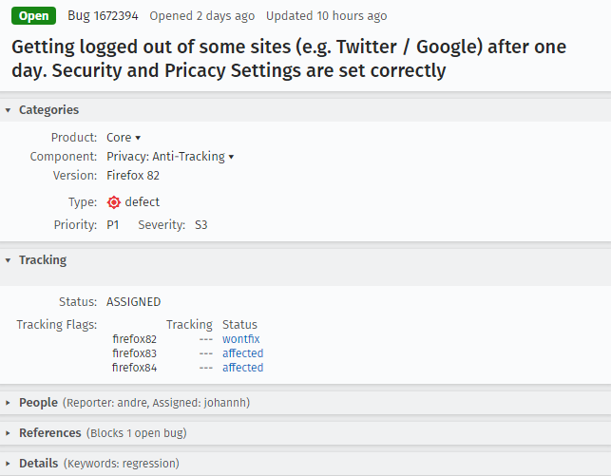Click the Tracking section header
This screenshot has height=476, width=611.
[x=43, y=260]
